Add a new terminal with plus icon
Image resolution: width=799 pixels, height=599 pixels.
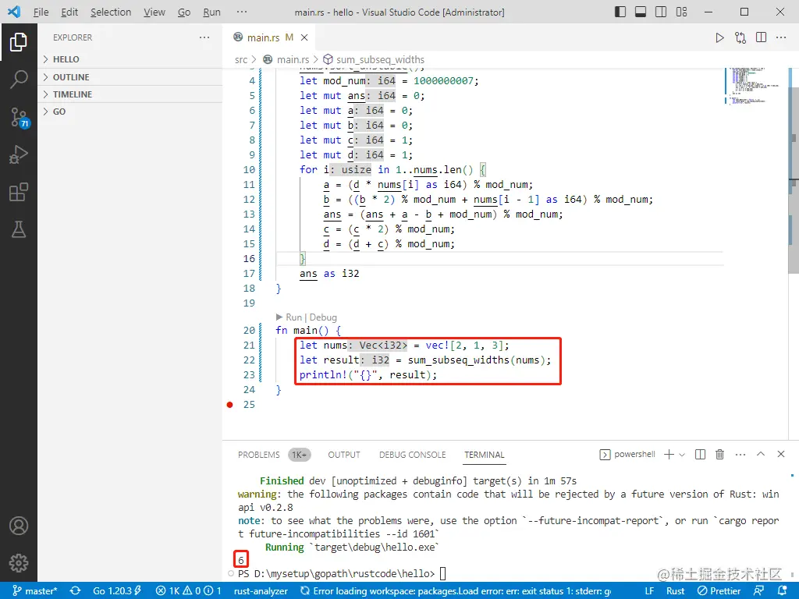[x=669, y=455]
